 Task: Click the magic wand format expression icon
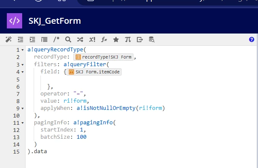tap(9, 39)
